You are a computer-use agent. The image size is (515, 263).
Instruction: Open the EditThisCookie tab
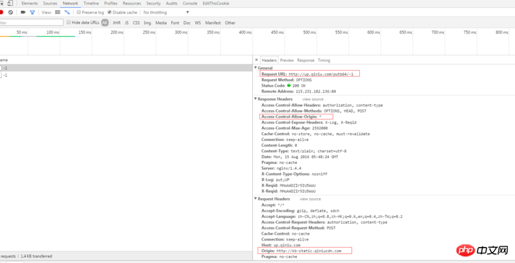click(x=216, y=4)
